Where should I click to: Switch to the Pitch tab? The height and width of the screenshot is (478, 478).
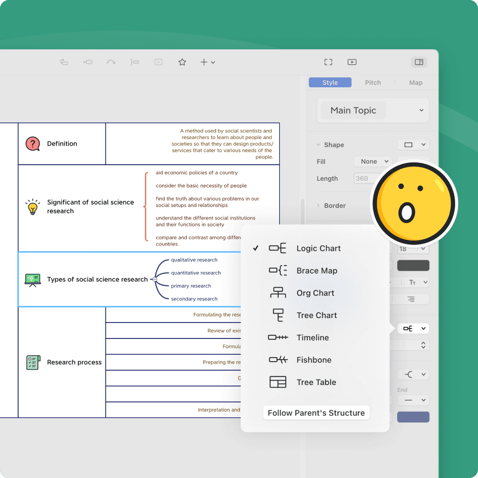tap(373, 82)
